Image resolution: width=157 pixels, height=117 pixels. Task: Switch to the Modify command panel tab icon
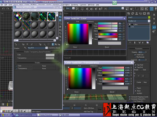(133, 13)
